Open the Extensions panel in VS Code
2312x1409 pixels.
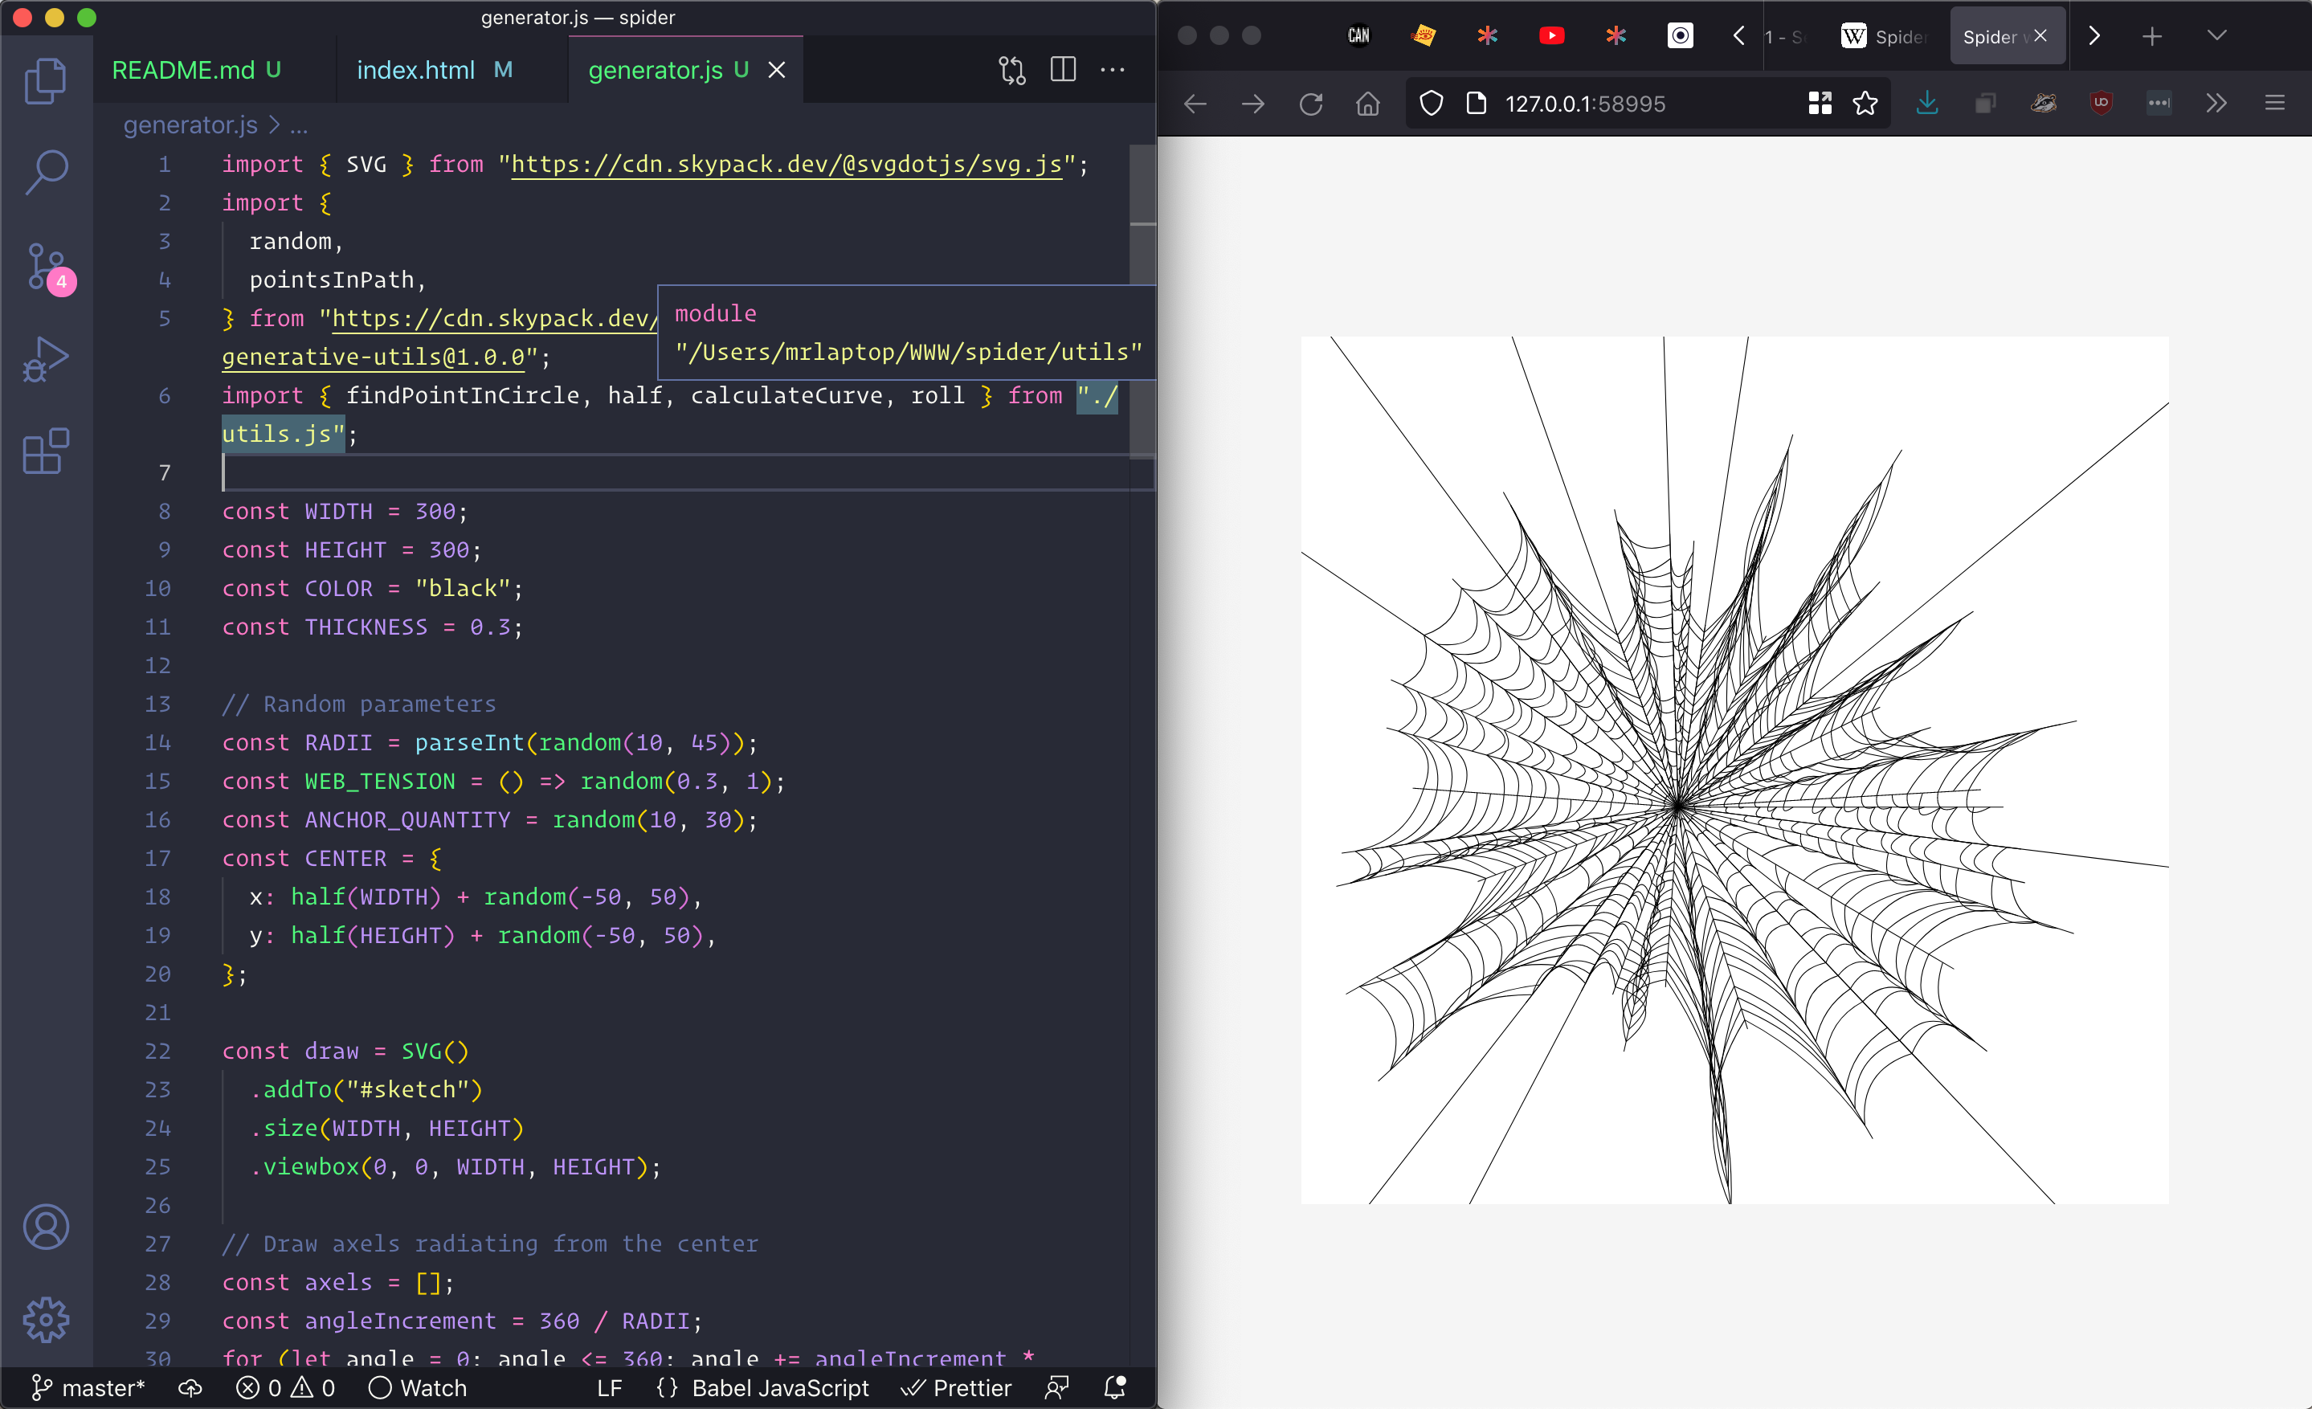tap(45, 451)
